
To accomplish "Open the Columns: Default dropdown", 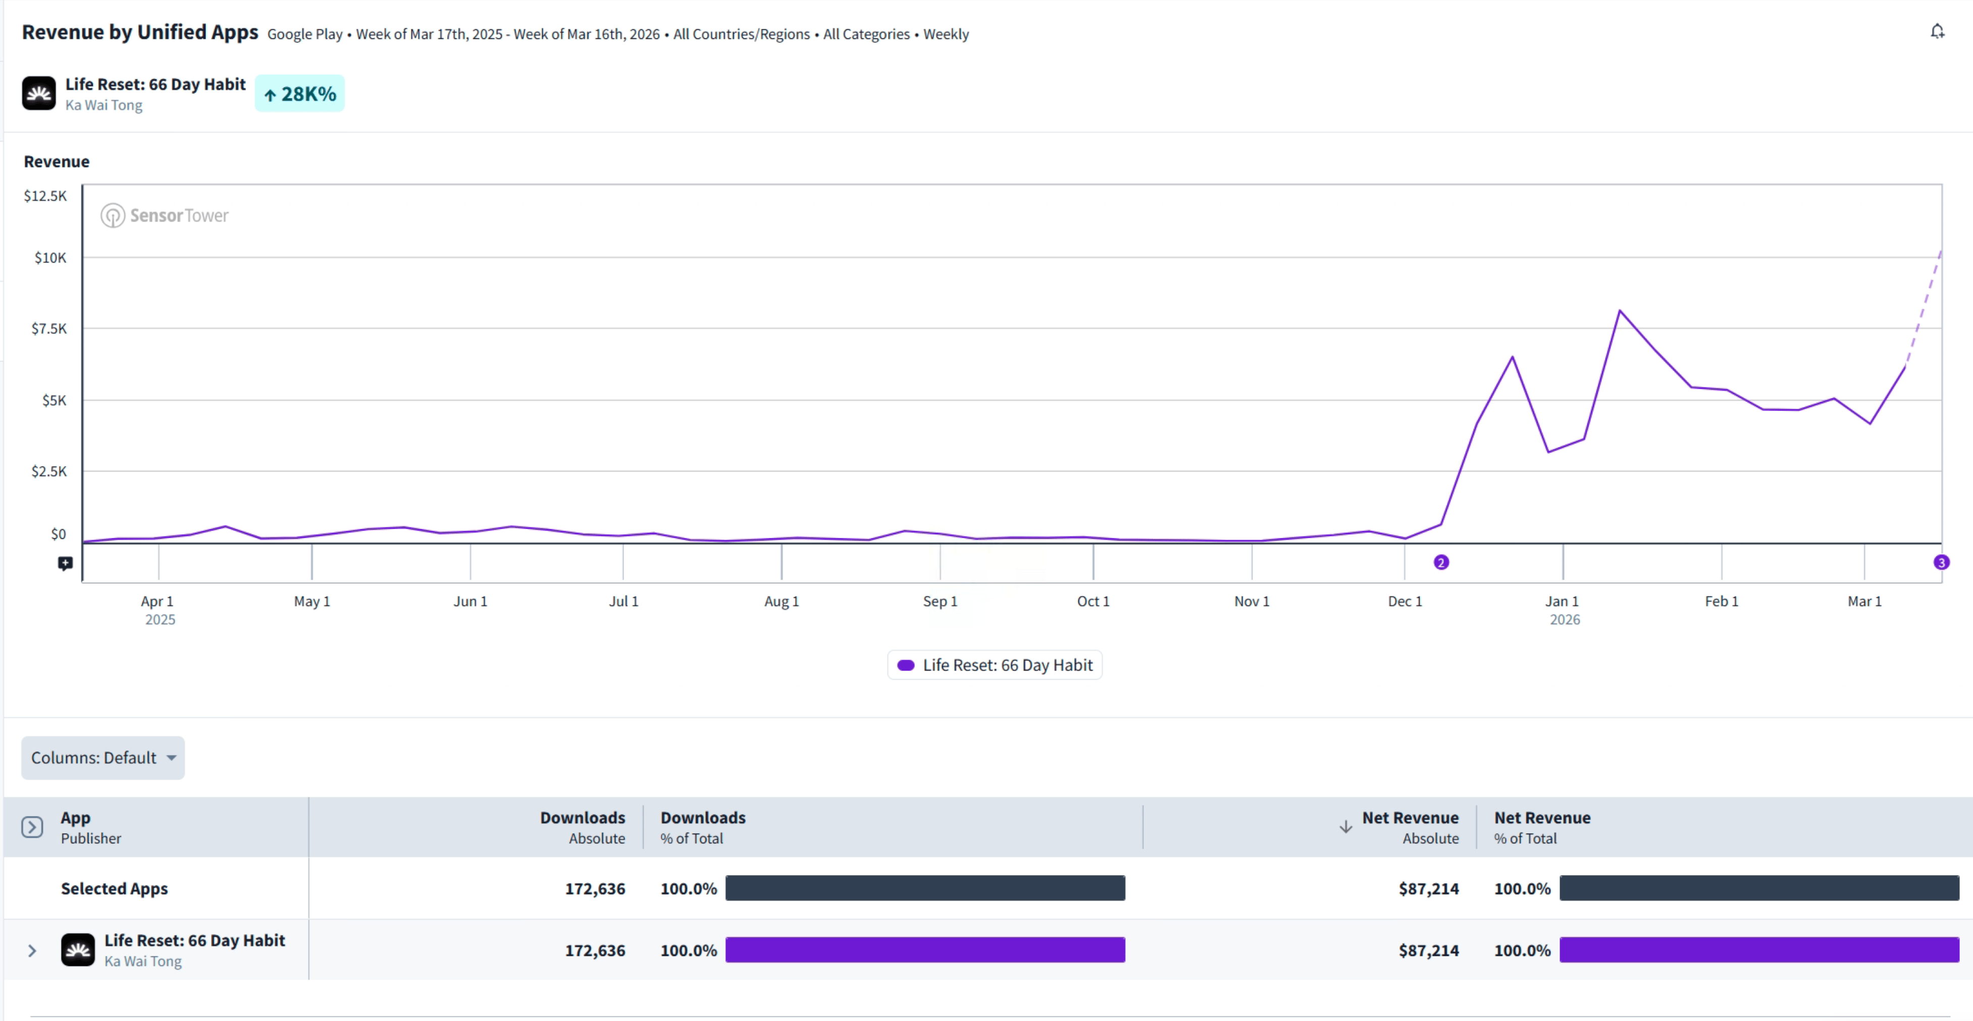I will click(x=102, y=757).
